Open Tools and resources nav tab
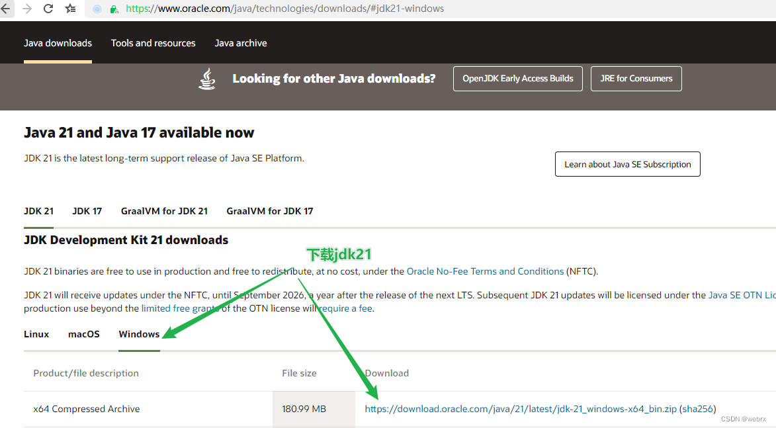This screenshot has height=428, width=776. point(153,43)
